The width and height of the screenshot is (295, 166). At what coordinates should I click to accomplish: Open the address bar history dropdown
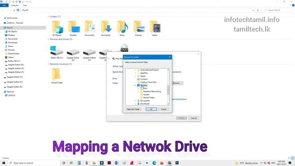pyautogui.click(x=254, y=10)
